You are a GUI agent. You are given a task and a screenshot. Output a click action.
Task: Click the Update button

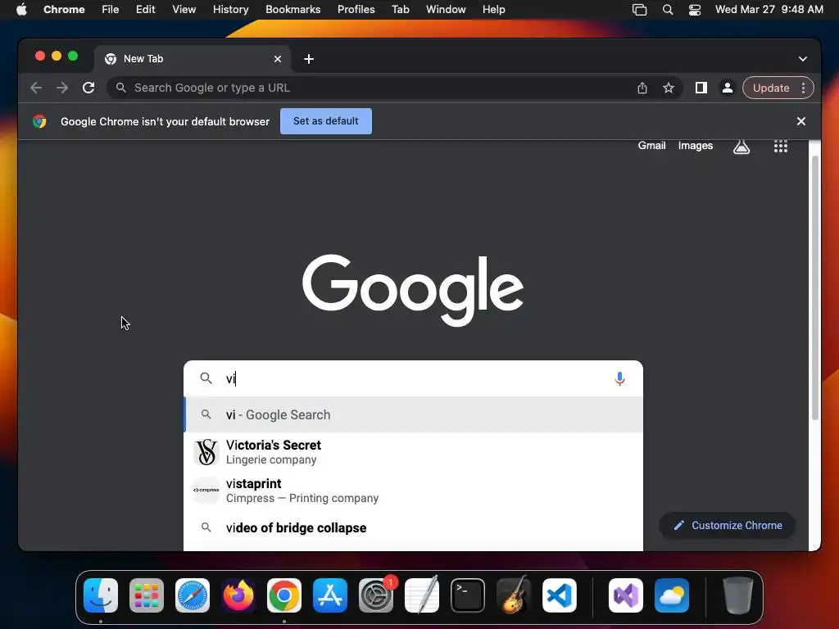coord(771,88)
